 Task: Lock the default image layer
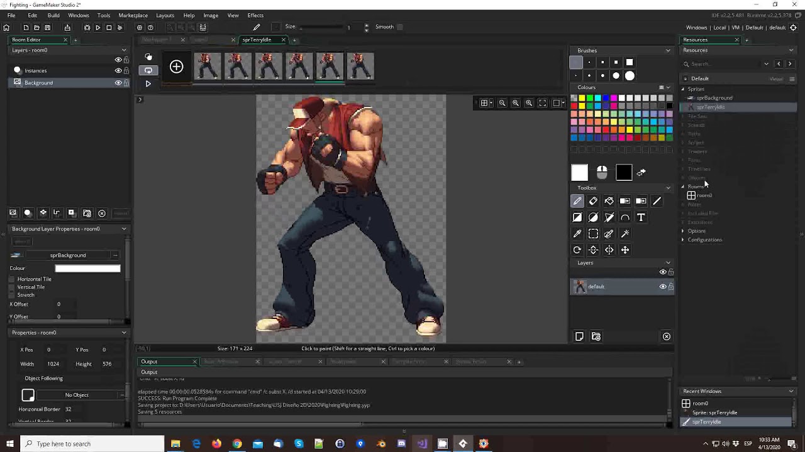[671, 287]
